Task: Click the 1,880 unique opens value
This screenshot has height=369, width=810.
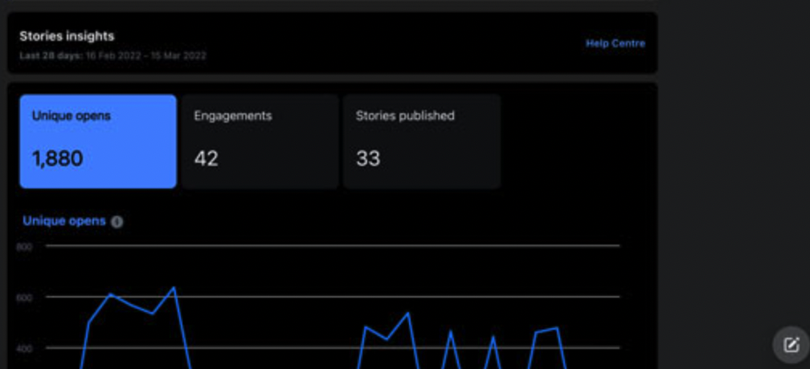Action: [57, 158]
